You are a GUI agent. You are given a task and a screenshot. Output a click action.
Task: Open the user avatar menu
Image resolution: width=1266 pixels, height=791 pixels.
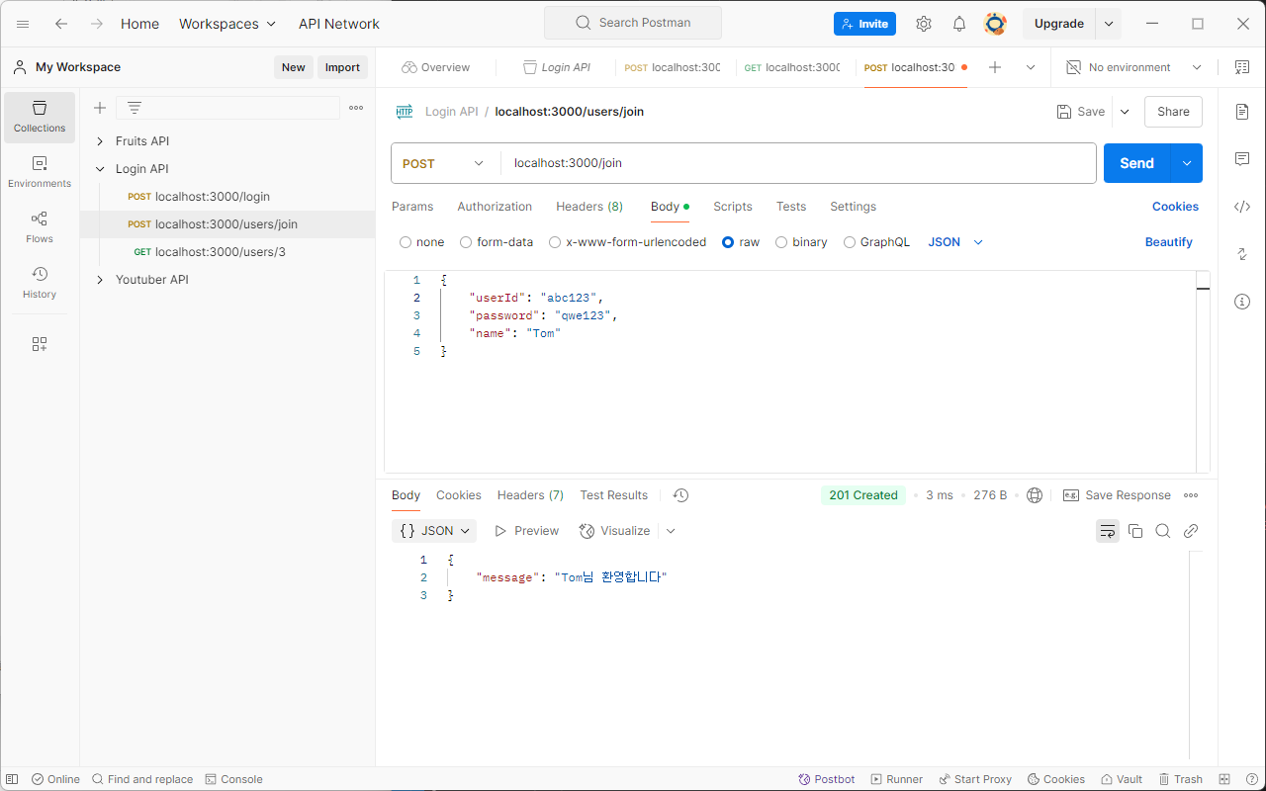pos(995,24)
